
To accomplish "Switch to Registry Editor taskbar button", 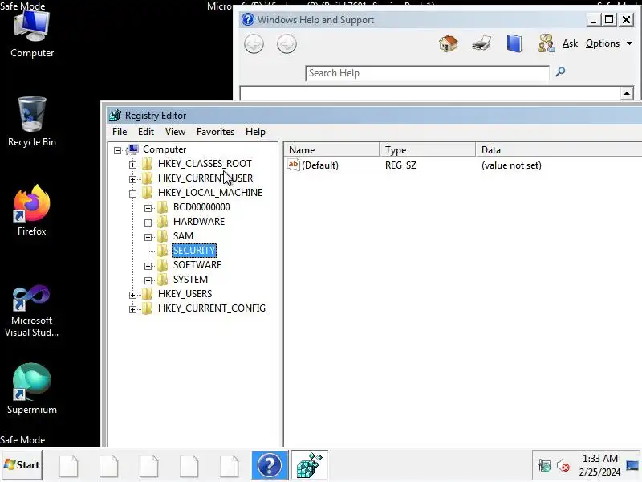I will click(309, 465).
